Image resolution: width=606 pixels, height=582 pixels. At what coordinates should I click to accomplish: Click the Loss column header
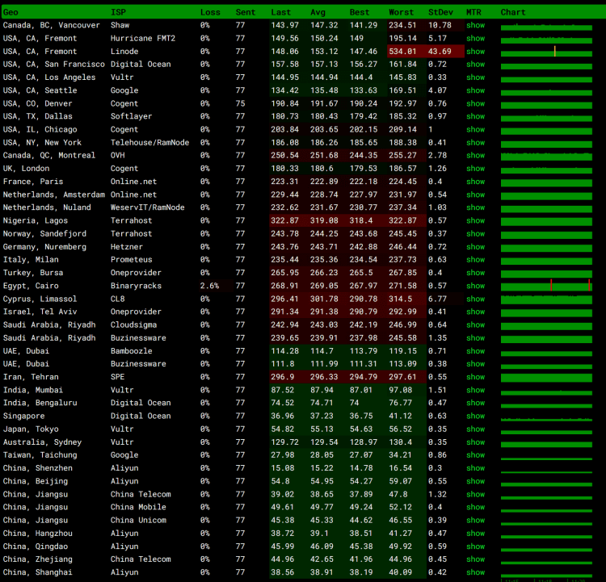coord(210,12)
